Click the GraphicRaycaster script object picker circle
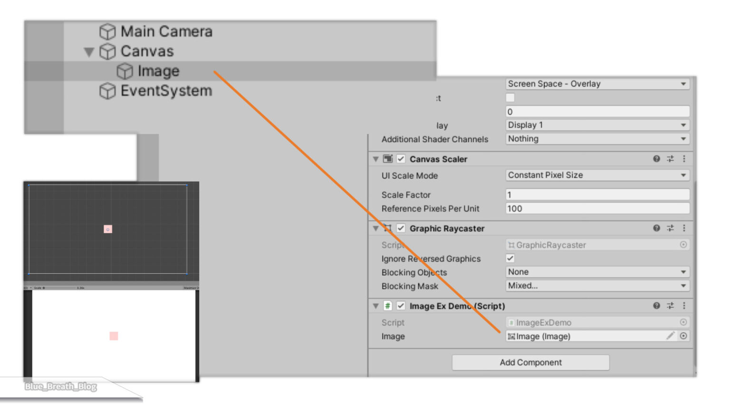 click(683, 245)
